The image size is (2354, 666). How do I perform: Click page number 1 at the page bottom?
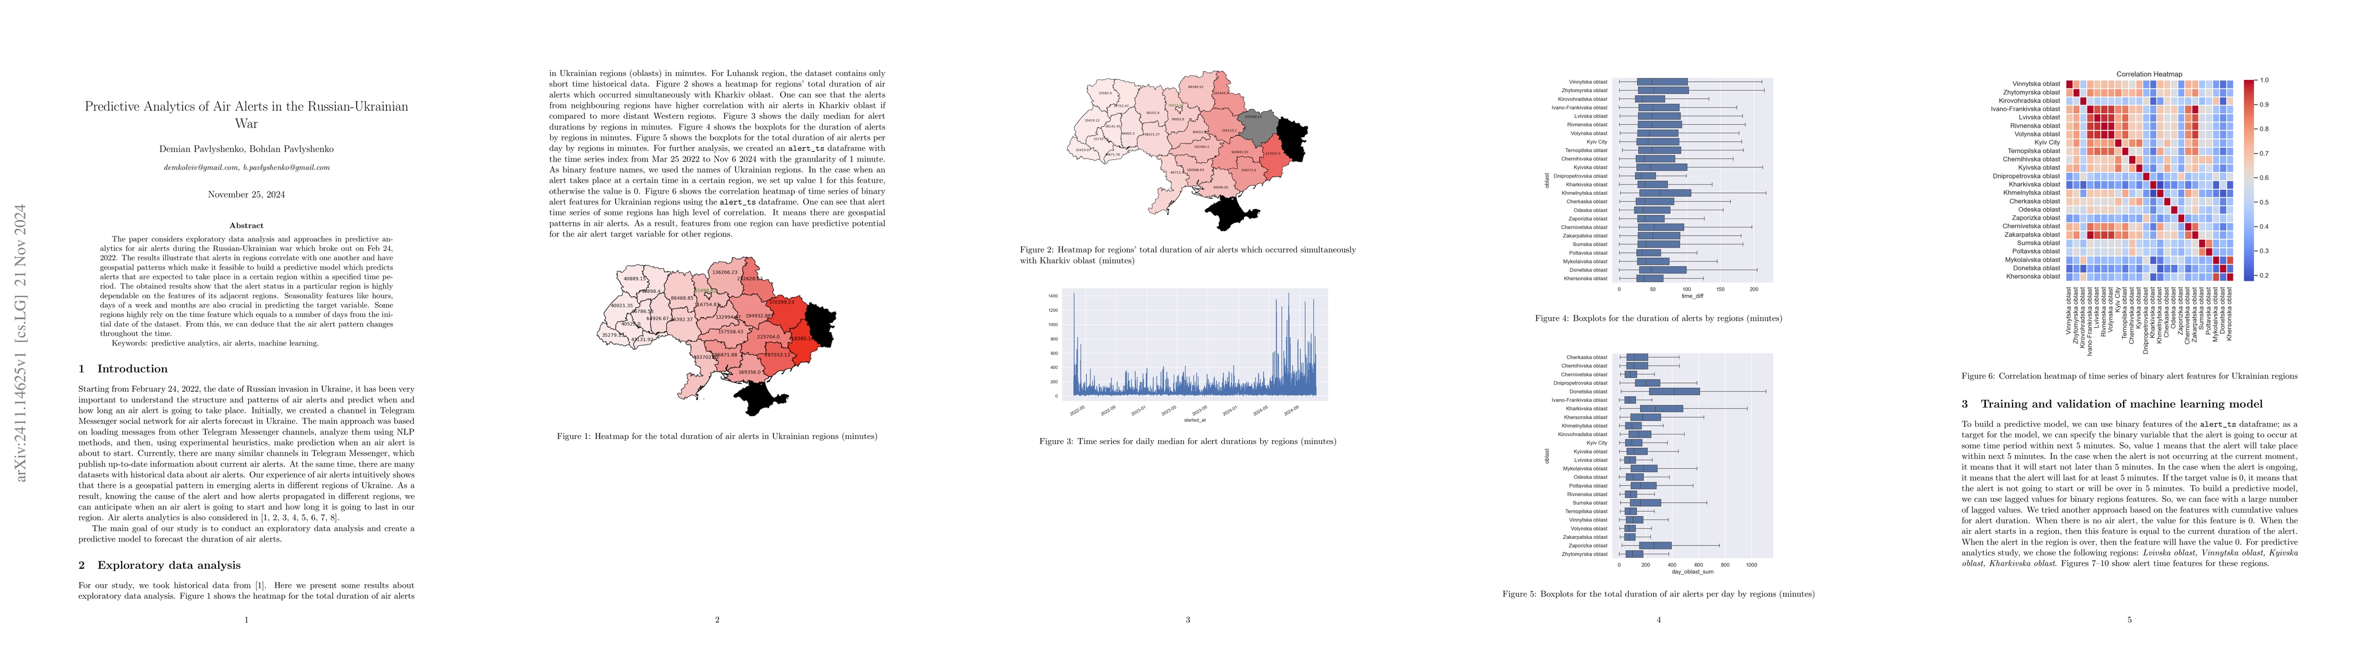coord(246,619)
